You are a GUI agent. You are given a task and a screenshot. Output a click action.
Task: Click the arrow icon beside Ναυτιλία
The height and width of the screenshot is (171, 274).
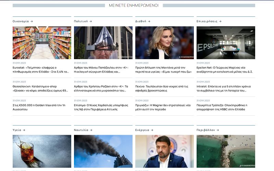coord(91,130)
